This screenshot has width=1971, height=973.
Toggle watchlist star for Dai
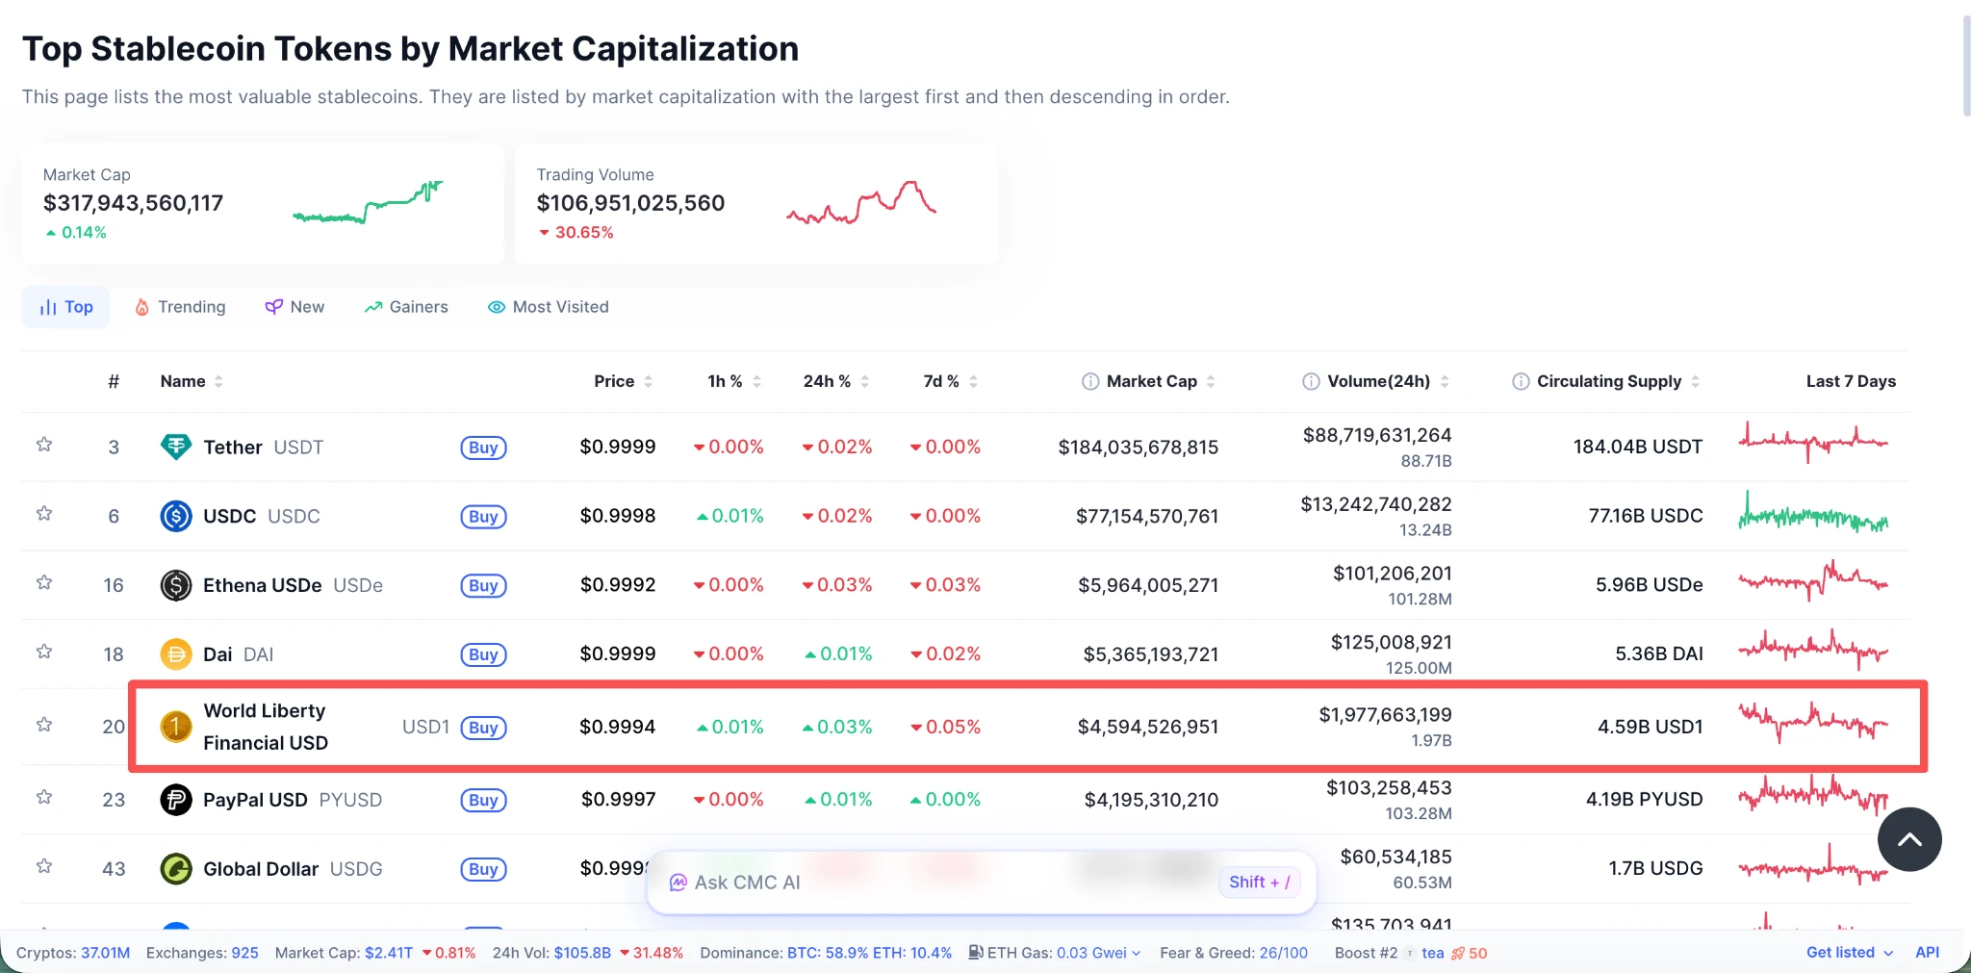pyautogui.click(x=44, y=652)
